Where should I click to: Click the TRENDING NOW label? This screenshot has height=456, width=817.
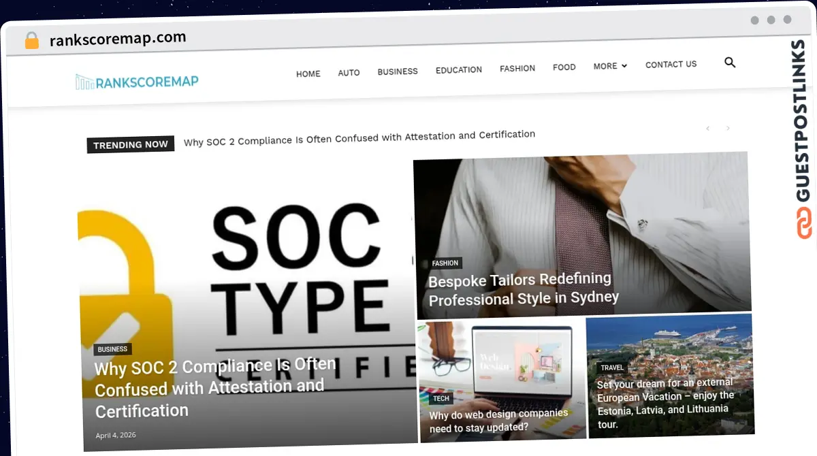coord(131,145)
